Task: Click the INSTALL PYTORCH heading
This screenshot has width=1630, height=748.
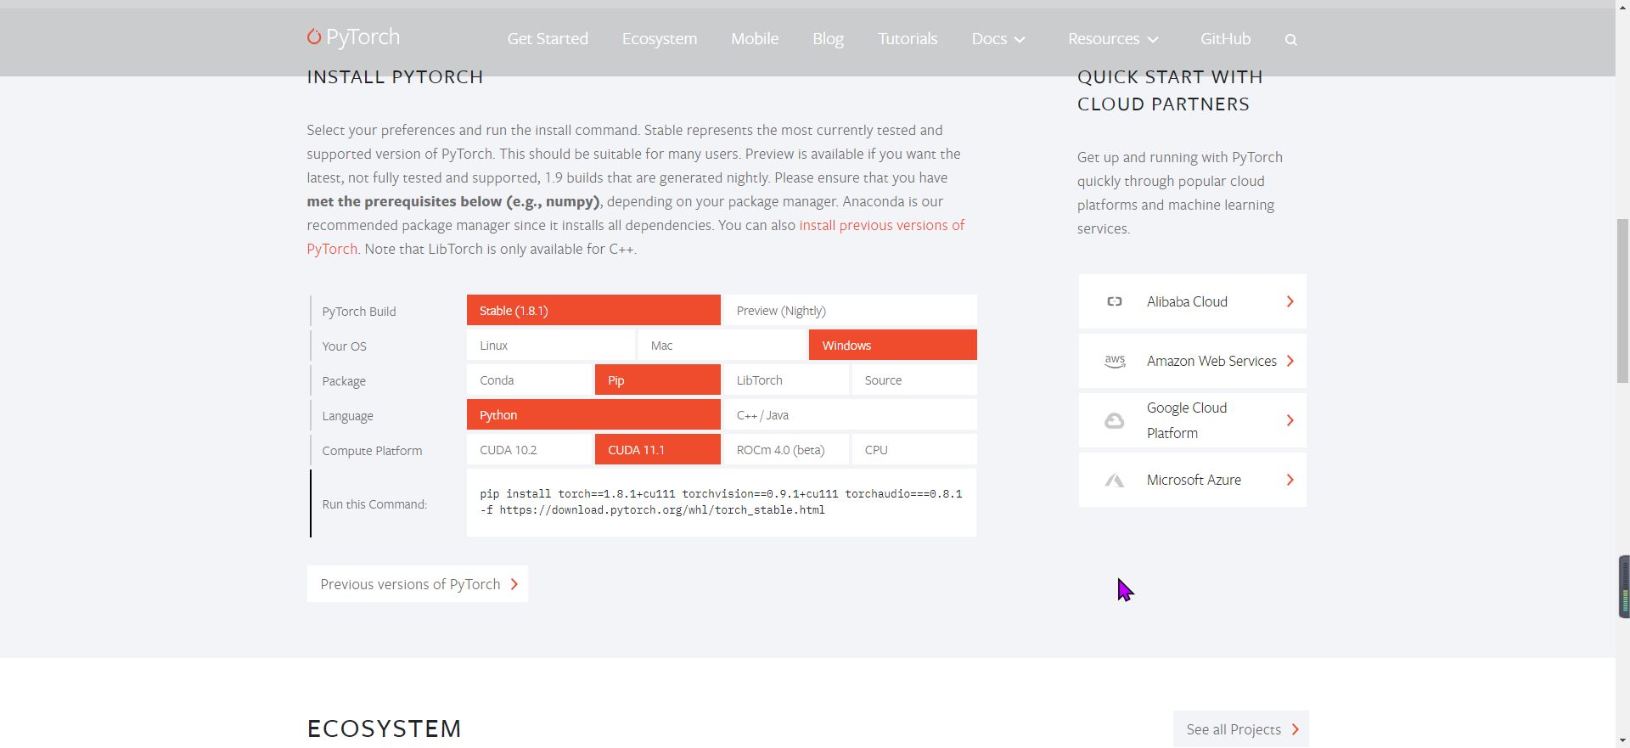Action: (x=395, y=77)
